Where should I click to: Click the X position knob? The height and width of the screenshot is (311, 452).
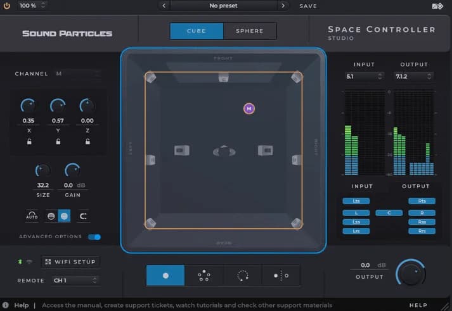29,106
